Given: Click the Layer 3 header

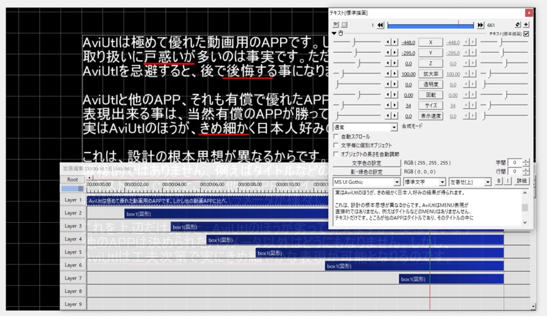Looking at the screenshot, I should (x=73, y=226).
